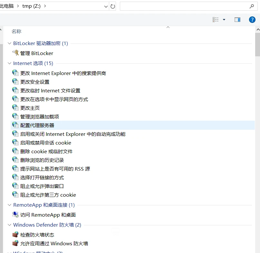Click the firewall icon beside 检查防火墙状态
Screen dimensions: 260x253
[15, 234]
